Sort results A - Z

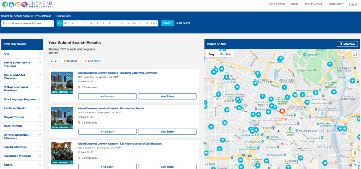pos(54,61)
